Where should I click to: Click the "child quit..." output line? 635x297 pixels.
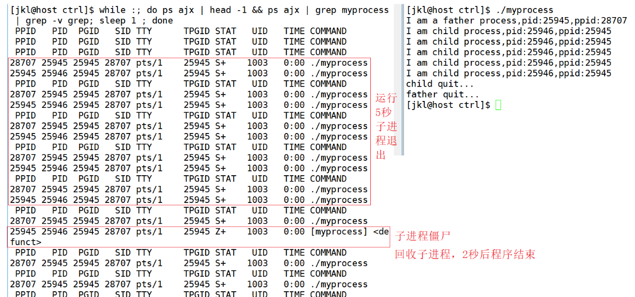[x=440, y=84]
